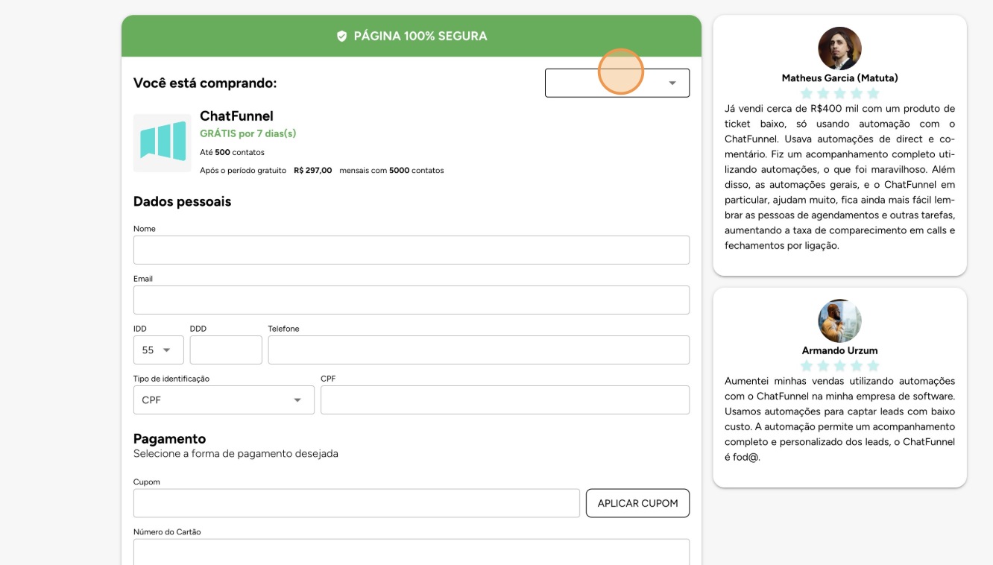Click Matheus Garcia's star rating row
Viewport: 993px width, 565px height.
click(x=840, y=93)
